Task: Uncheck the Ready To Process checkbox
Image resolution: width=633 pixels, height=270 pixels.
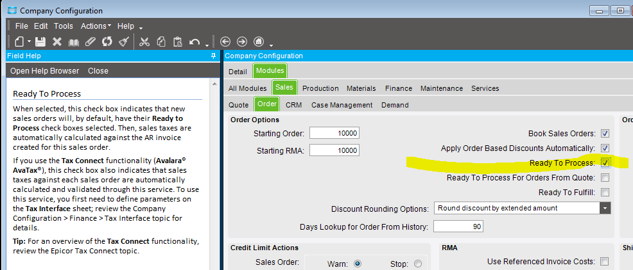Action: click(x=605, y=163)
